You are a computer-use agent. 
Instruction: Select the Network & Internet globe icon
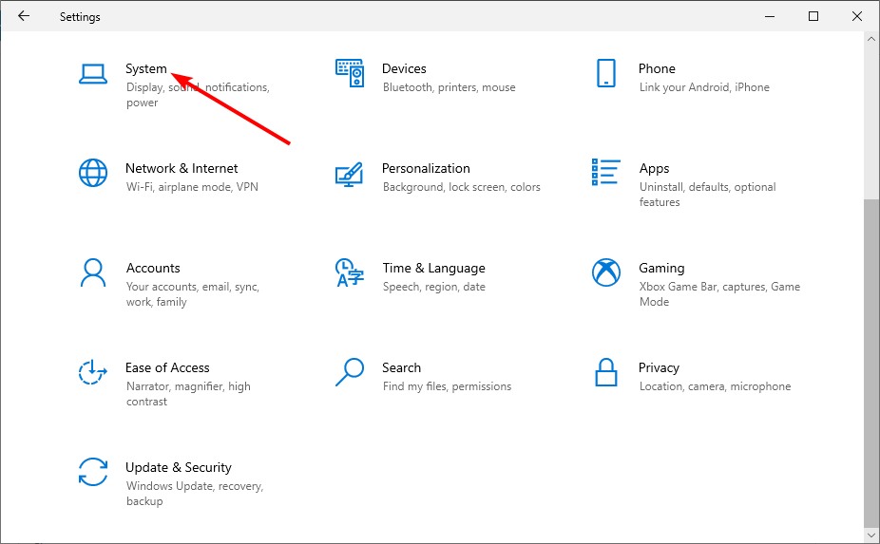93,173
